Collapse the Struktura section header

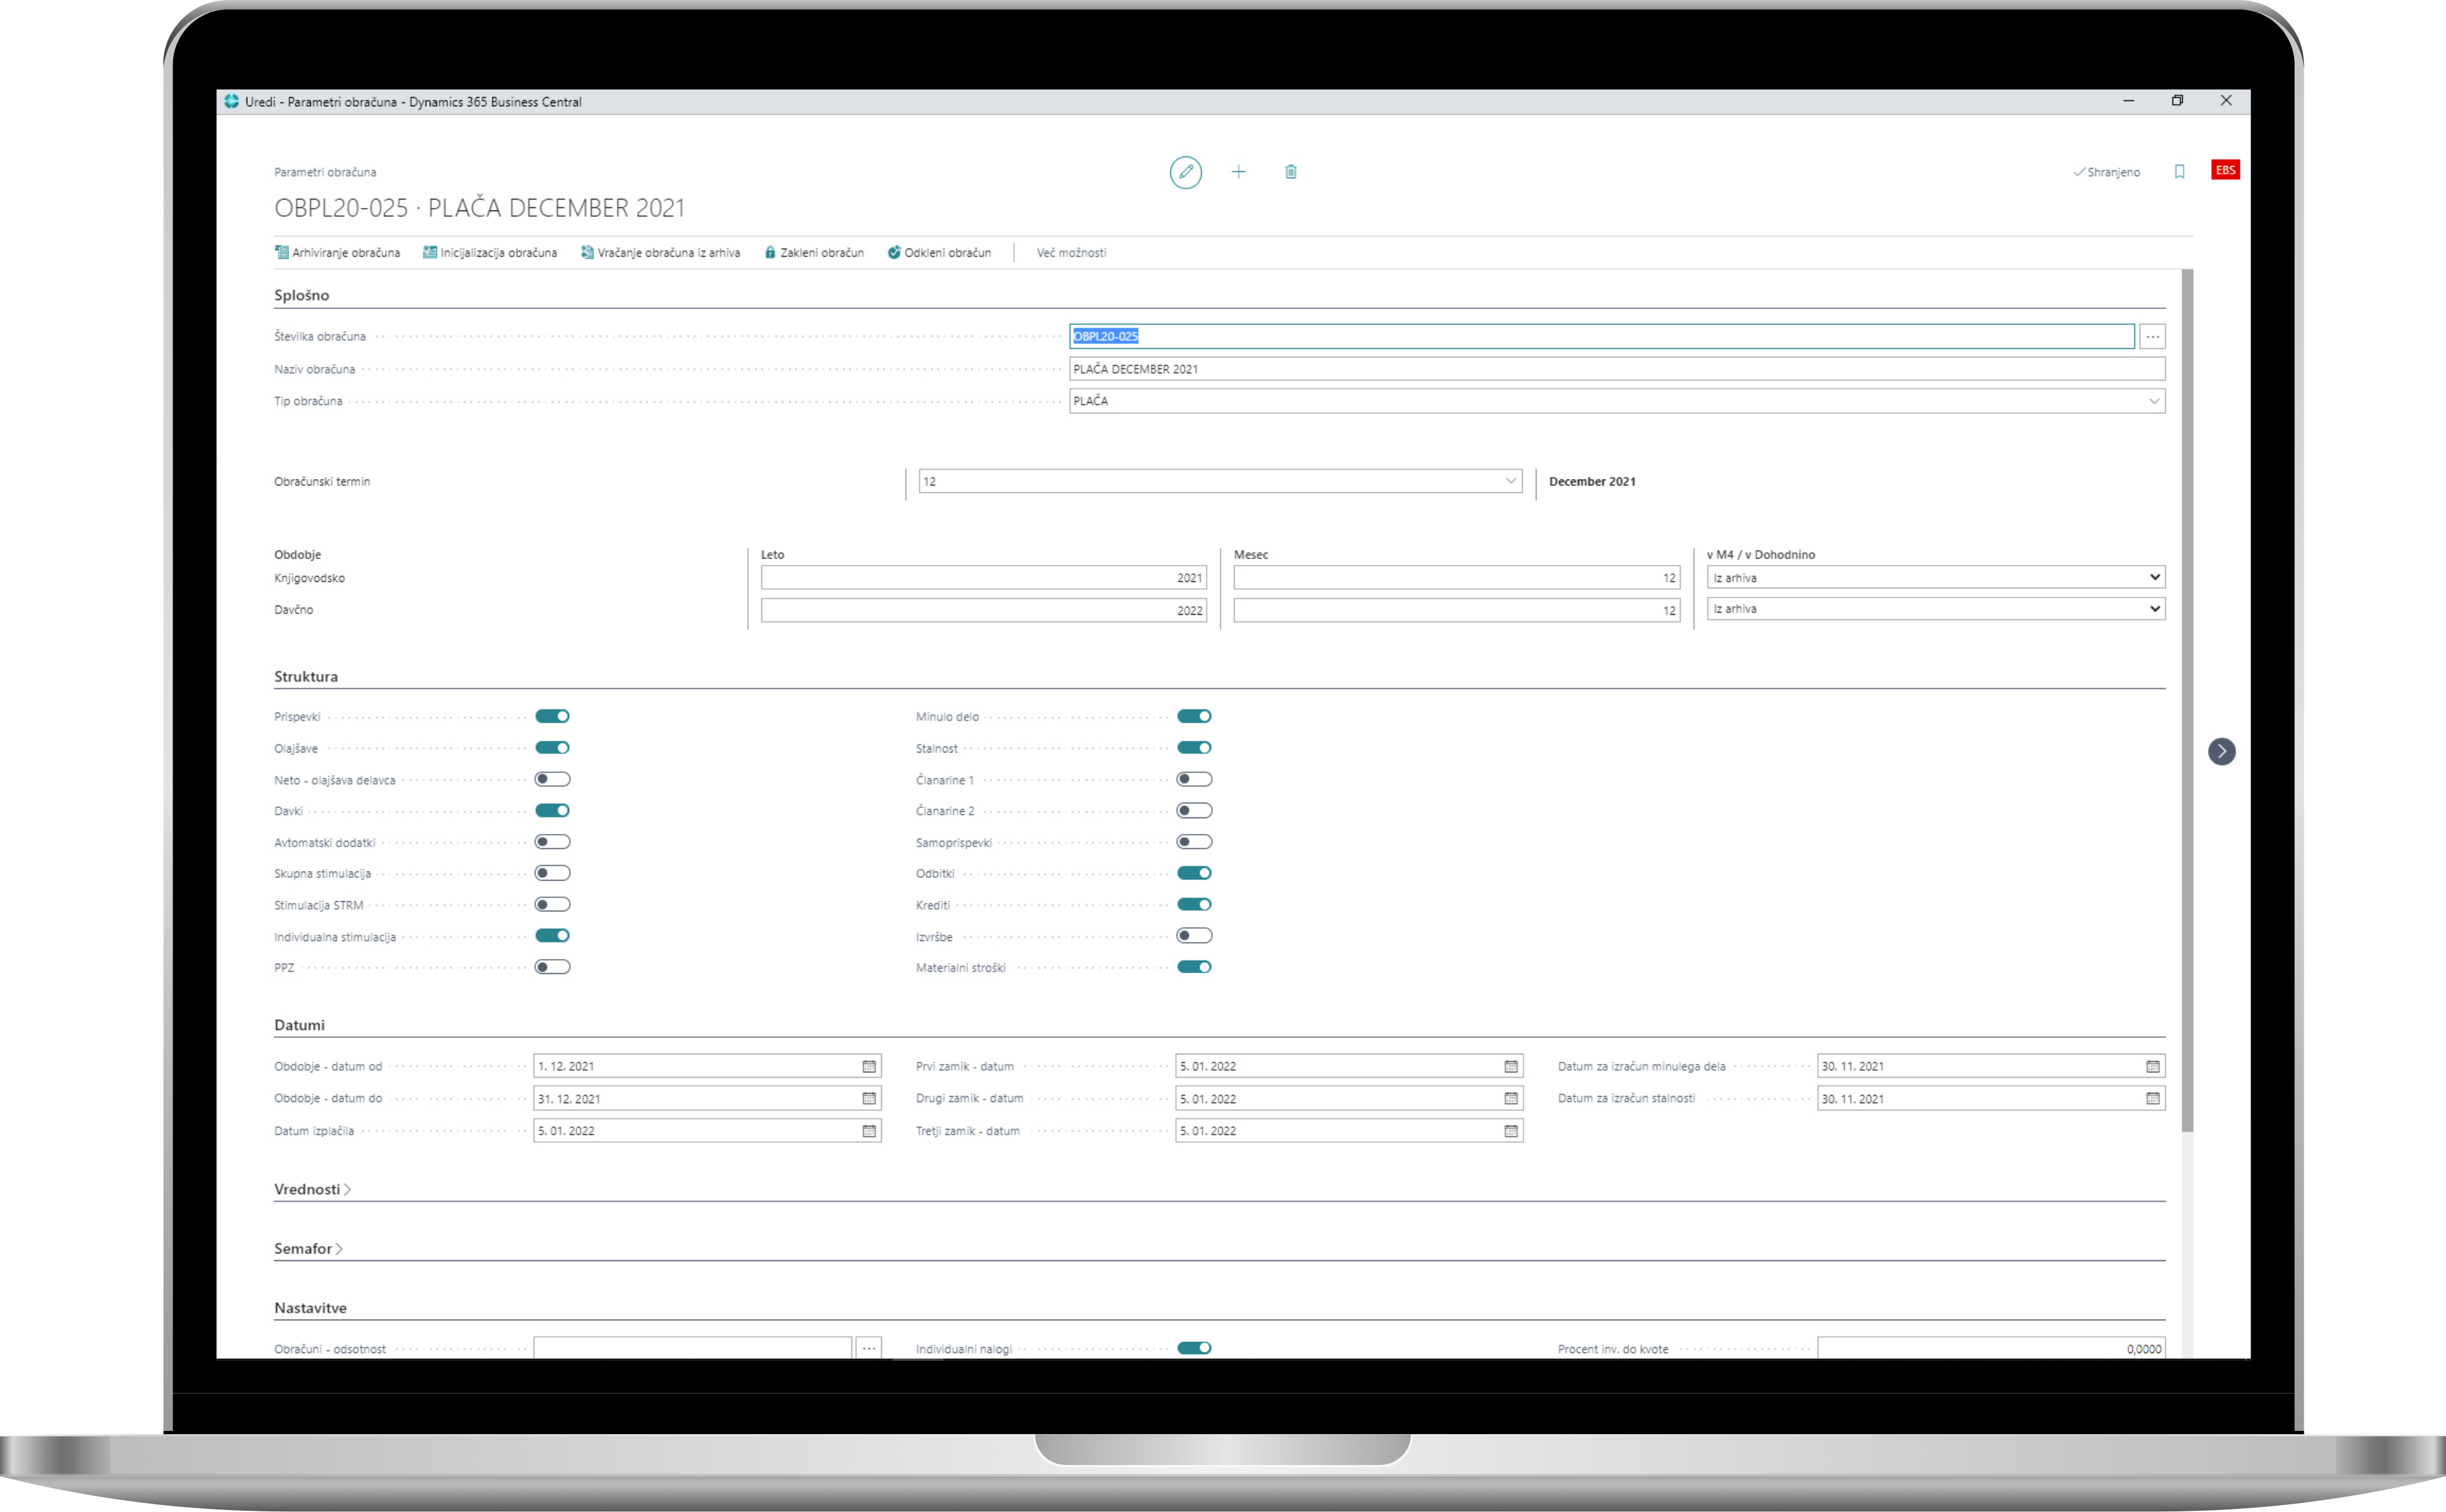click(306, 676)
